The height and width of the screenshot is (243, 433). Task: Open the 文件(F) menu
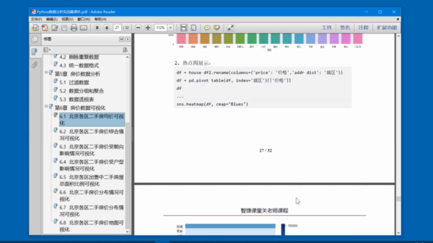36,19
